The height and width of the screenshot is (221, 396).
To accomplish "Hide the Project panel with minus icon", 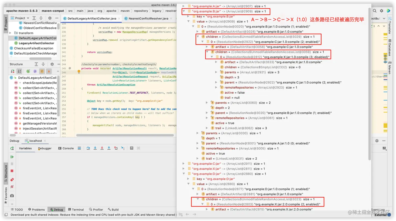I will click(57, 18).
